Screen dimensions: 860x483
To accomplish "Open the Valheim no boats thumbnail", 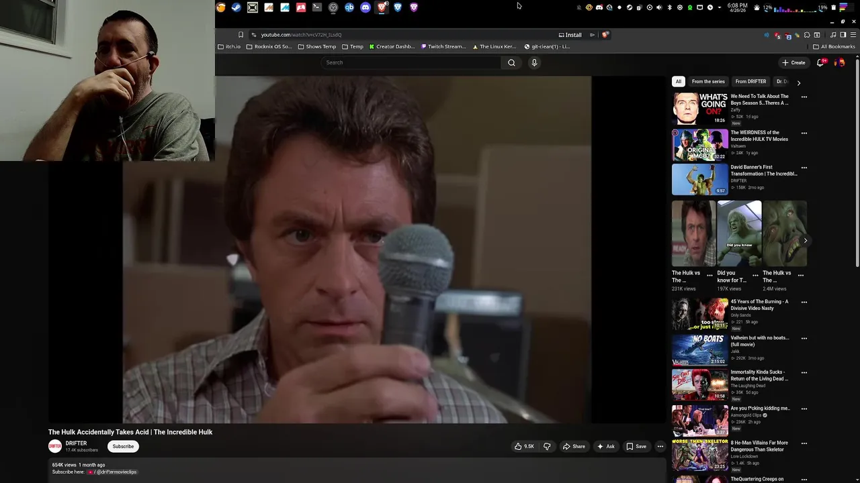I will [x=699, y=350].
